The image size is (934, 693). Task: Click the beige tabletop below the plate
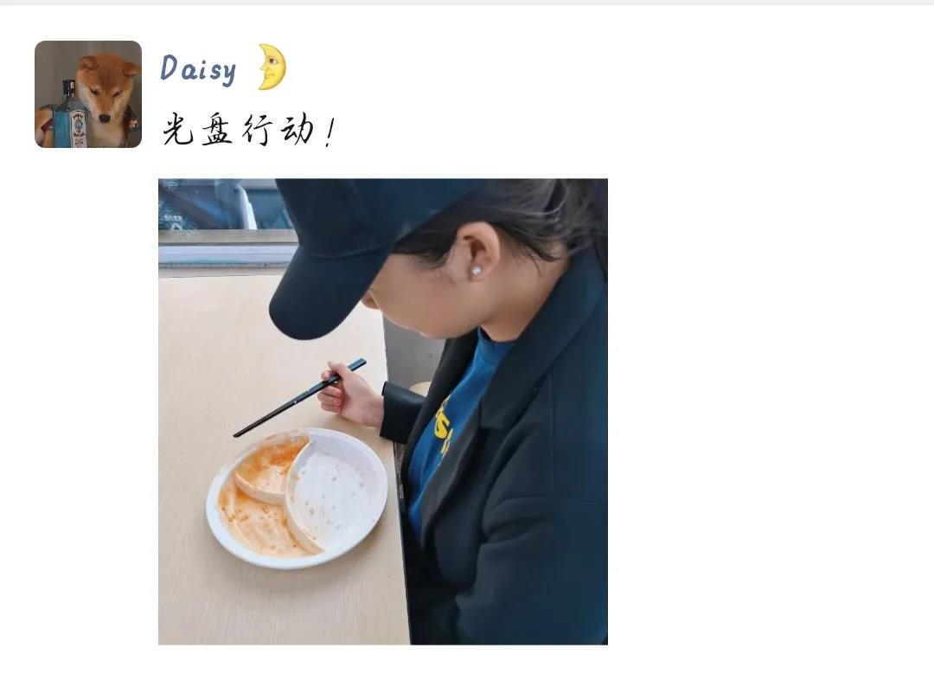click(280, 605)
